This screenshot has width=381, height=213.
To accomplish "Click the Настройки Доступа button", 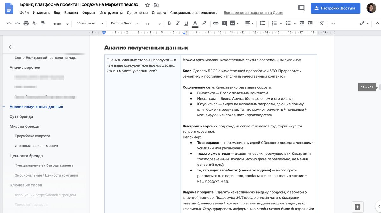I will tap(335, 8).
